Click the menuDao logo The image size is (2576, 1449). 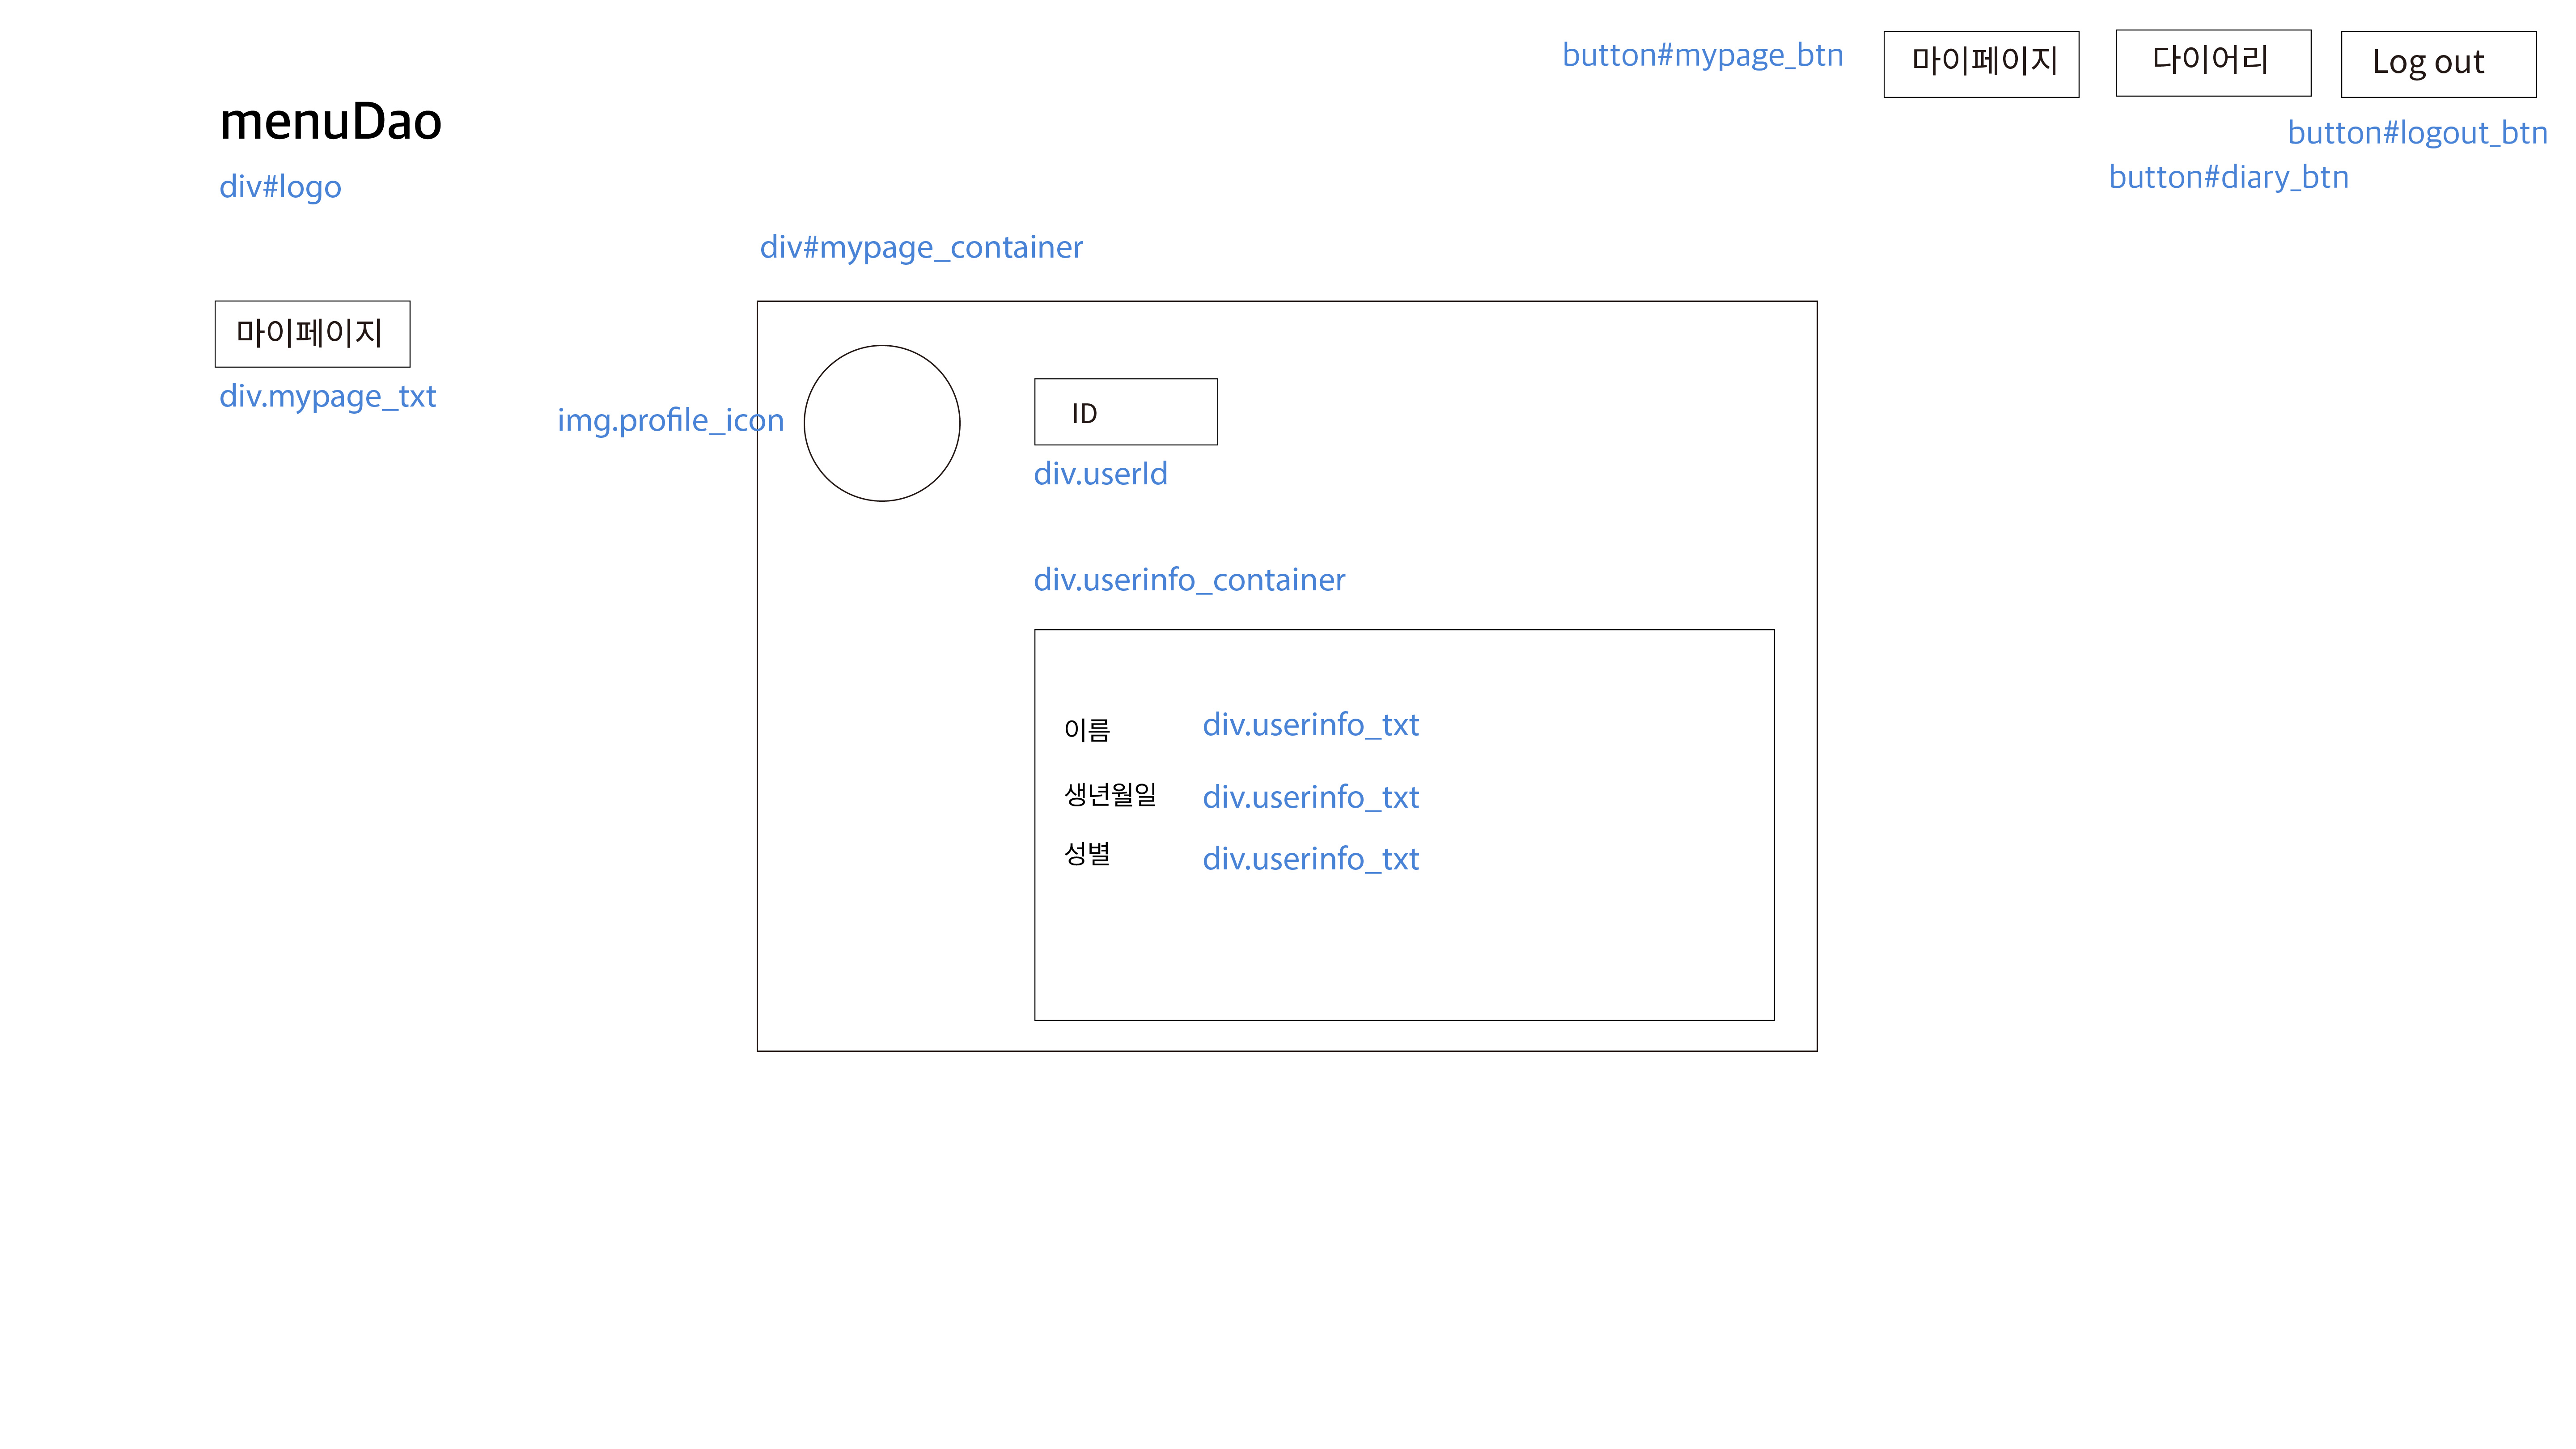tap(331, 121)
